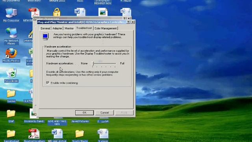Open the folder above the Etaf label

tap(11, 114)
